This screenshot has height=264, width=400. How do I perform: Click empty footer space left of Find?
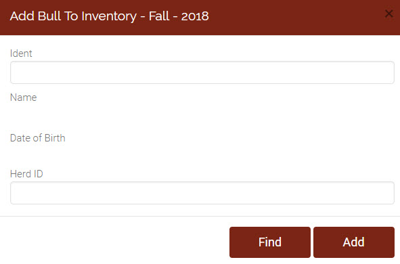115,242
